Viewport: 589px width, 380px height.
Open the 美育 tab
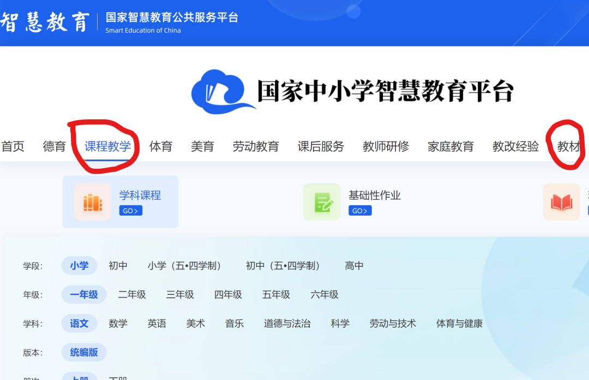(x=202, y=146)
